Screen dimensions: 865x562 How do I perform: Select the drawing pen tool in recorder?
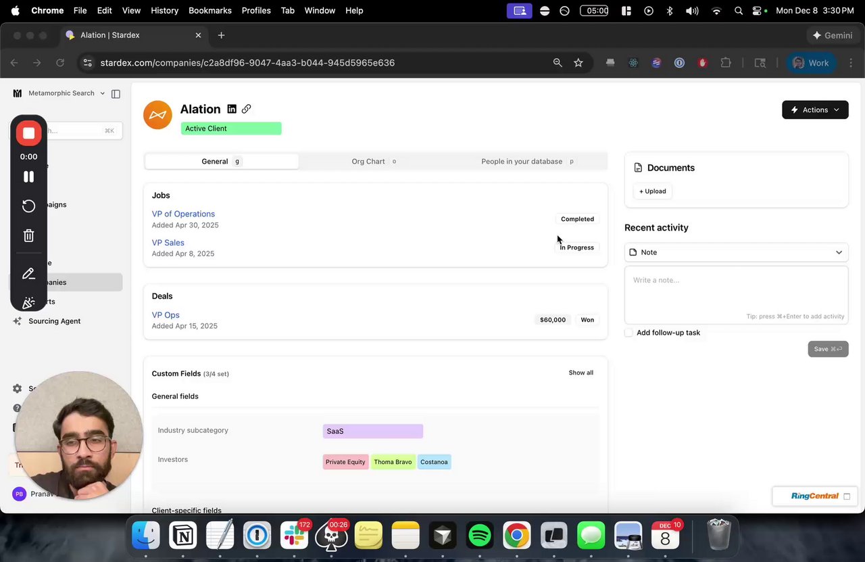[28, 274]
